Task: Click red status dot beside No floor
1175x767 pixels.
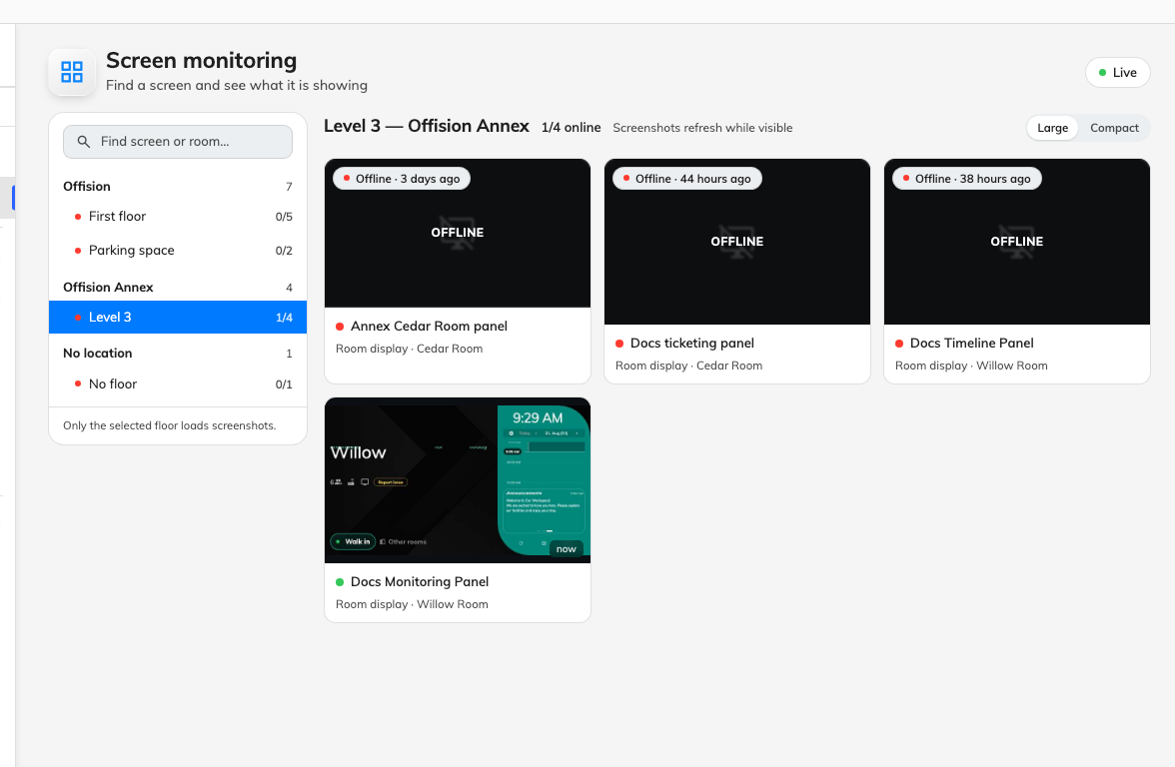Action: click(78, 384)
